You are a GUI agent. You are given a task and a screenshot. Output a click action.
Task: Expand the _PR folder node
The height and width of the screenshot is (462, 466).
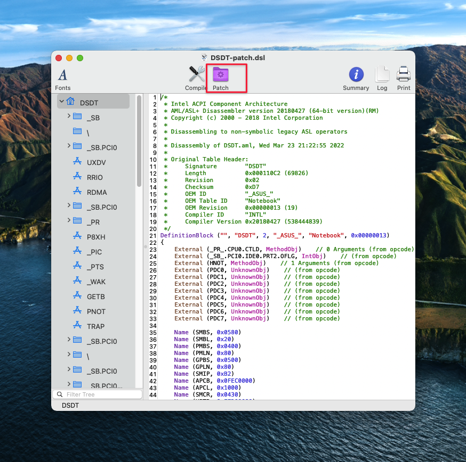(69, 220)
